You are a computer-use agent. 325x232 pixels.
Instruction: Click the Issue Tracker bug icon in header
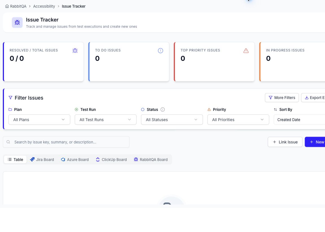coord(17,22)
